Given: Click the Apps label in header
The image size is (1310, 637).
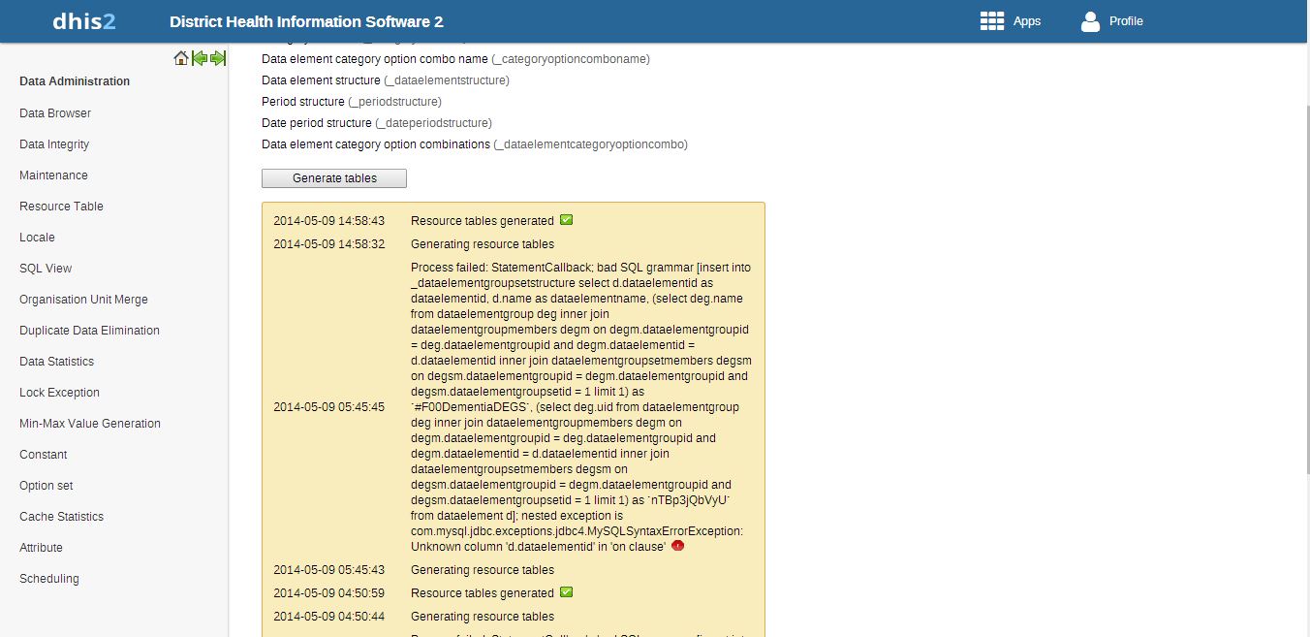Looking at the screenshot, I should 1027,21.
